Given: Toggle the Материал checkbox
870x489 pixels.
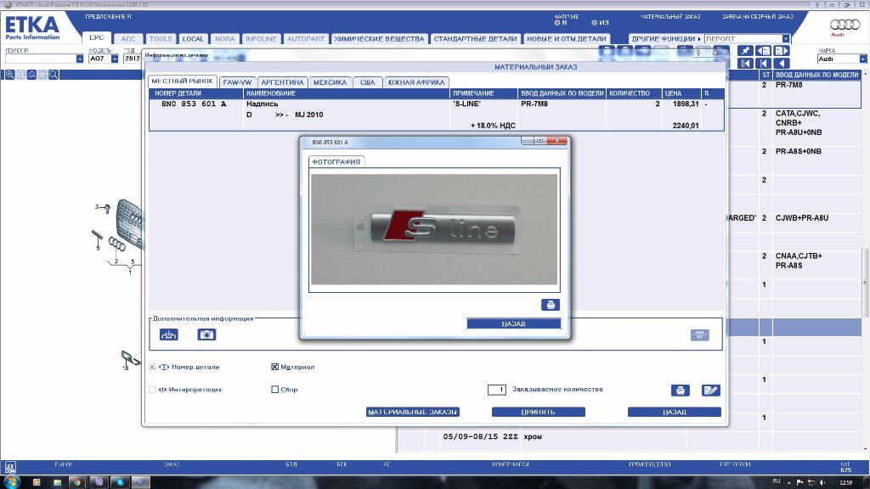Looking at the screenshot, I should (x=274, y=368).
